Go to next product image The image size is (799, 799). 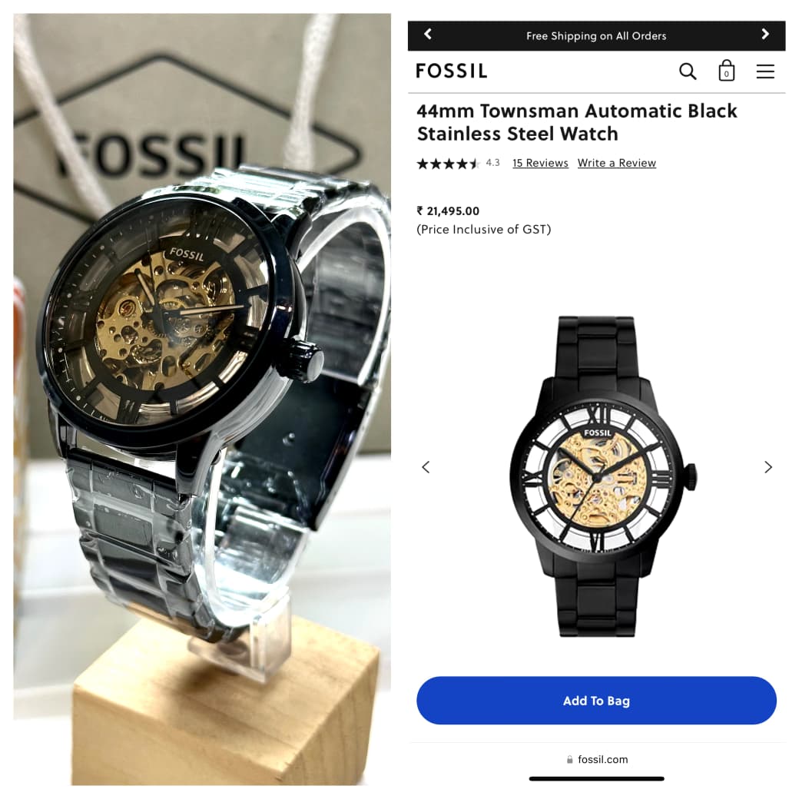[x=768, y=467]
